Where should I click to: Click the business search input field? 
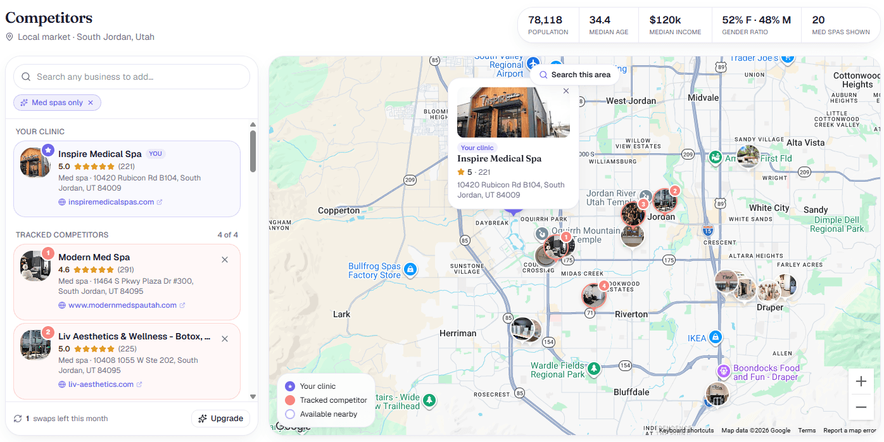(x=132, y=77)
